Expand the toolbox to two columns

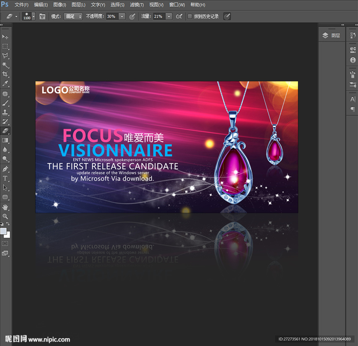1,25
